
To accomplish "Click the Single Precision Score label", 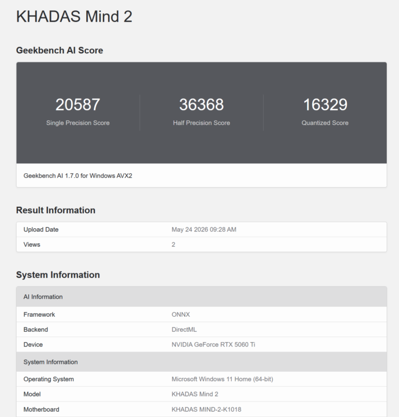I will tap(78, 123).
